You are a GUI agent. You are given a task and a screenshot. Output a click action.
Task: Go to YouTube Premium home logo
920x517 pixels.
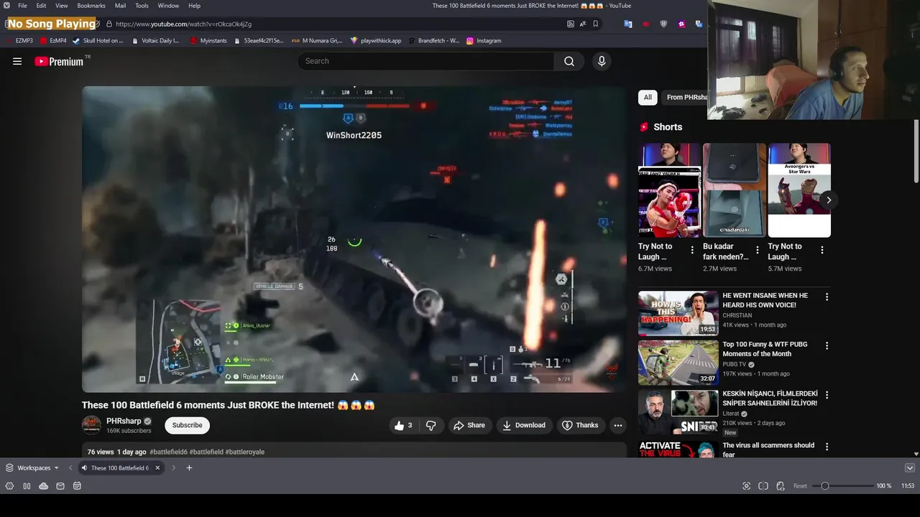point(59,62)
